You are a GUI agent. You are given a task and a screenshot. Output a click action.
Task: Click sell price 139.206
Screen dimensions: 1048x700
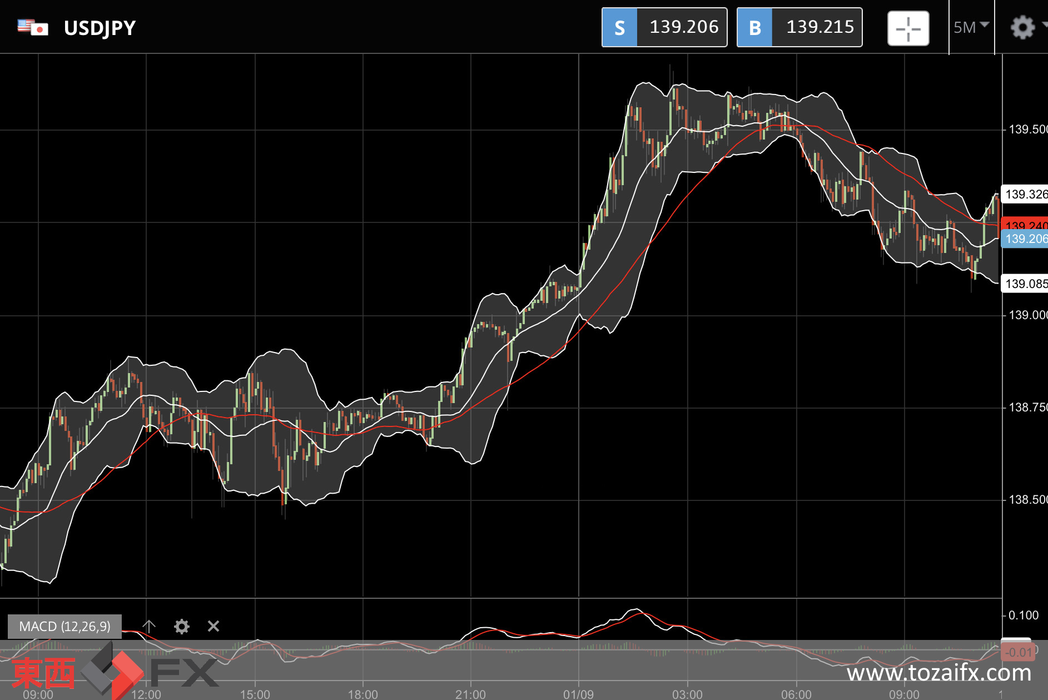(x=683, y=27)
